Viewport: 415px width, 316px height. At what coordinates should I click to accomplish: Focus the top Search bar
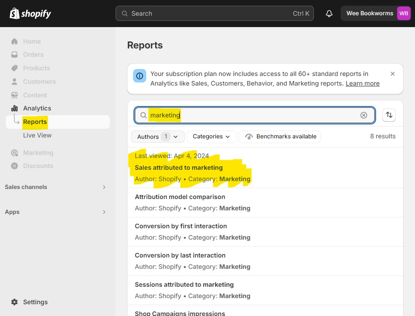pyautogui.click(x=215, y=14)
